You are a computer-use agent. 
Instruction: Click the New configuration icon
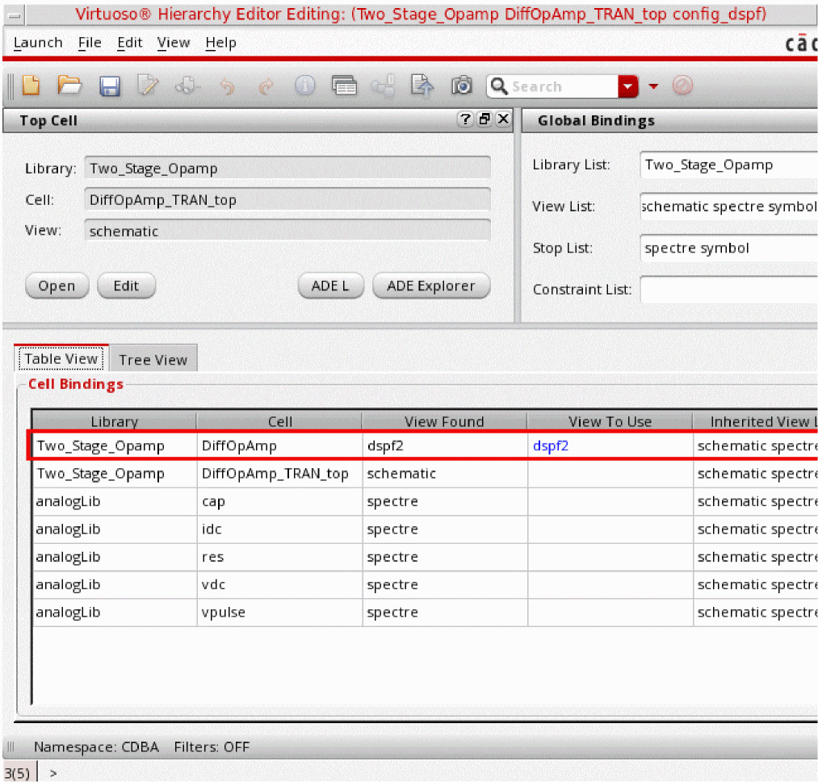(x=31, y=86)
